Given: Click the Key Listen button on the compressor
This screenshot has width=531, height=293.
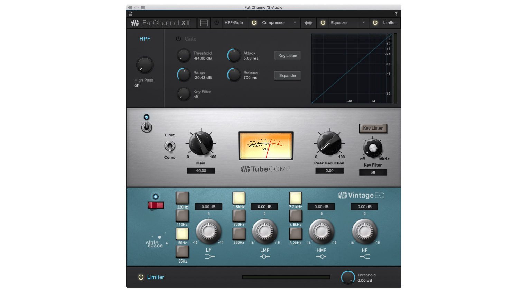Looking at the screenshot, I should (373, 128).
